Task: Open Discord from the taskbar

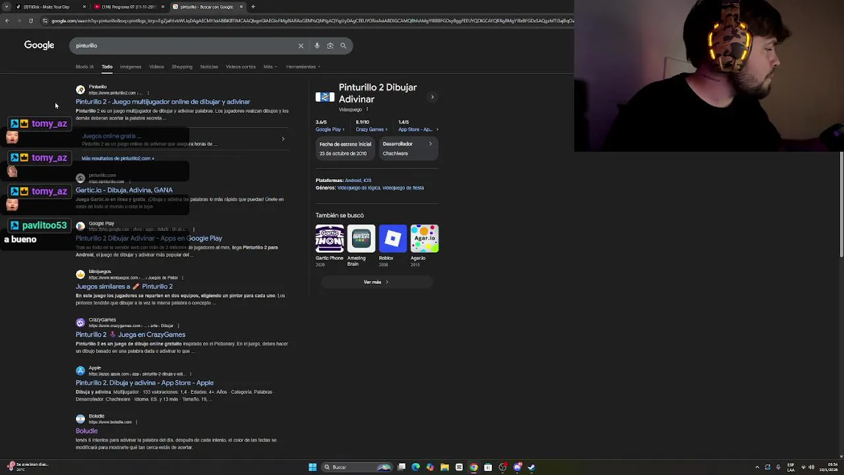Action: point(517,467)
